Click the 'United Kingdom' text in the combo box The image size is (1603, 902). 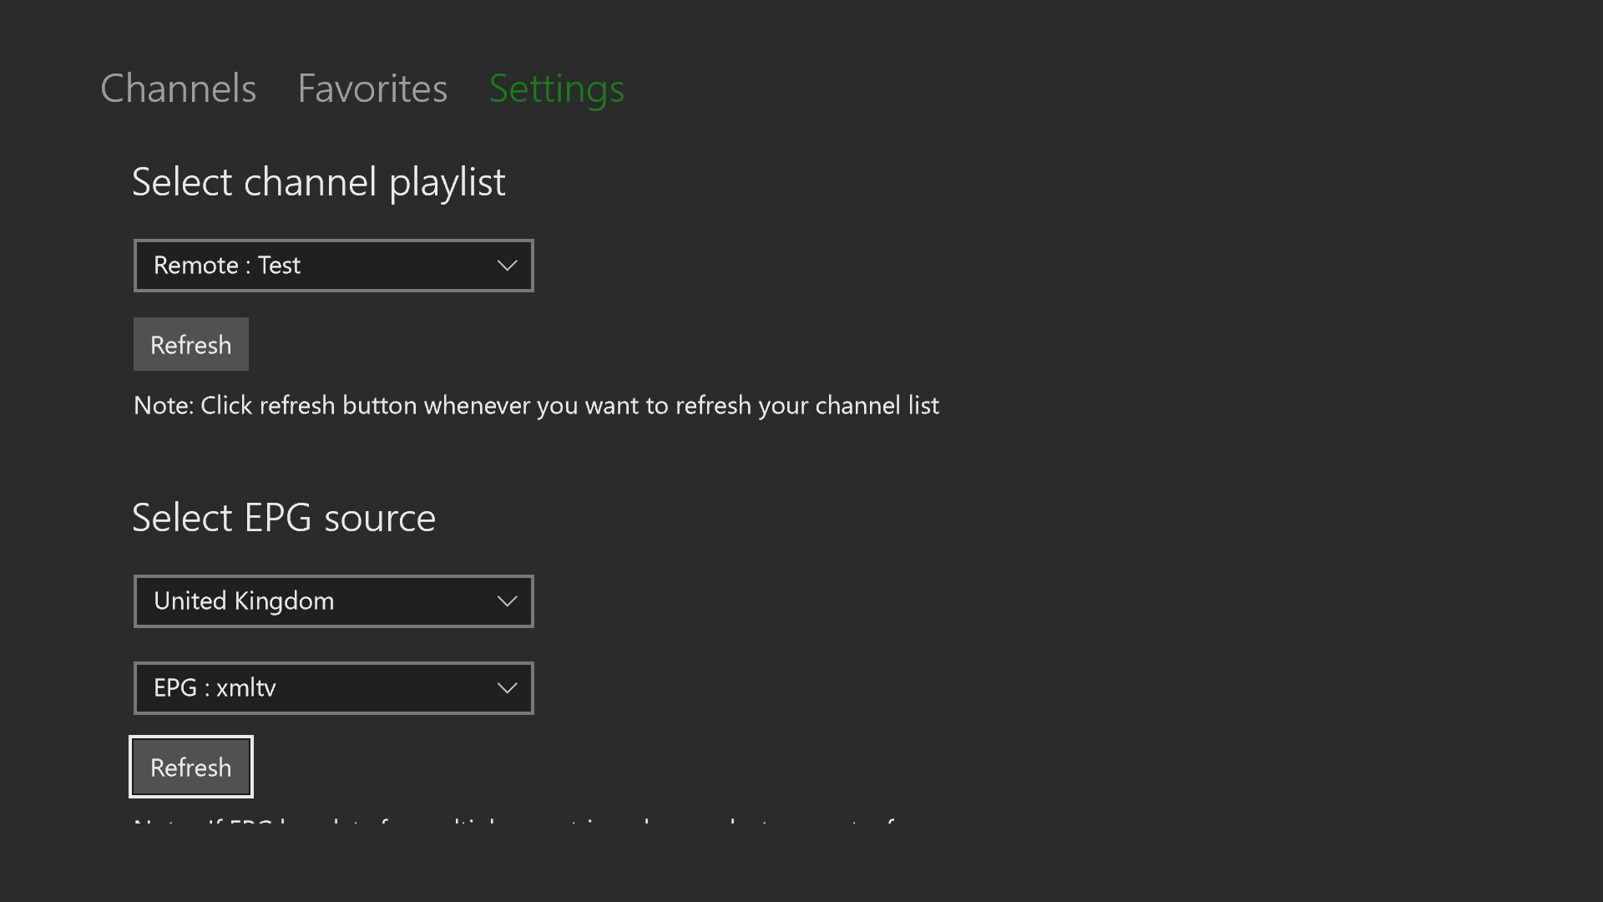[244, 601]
